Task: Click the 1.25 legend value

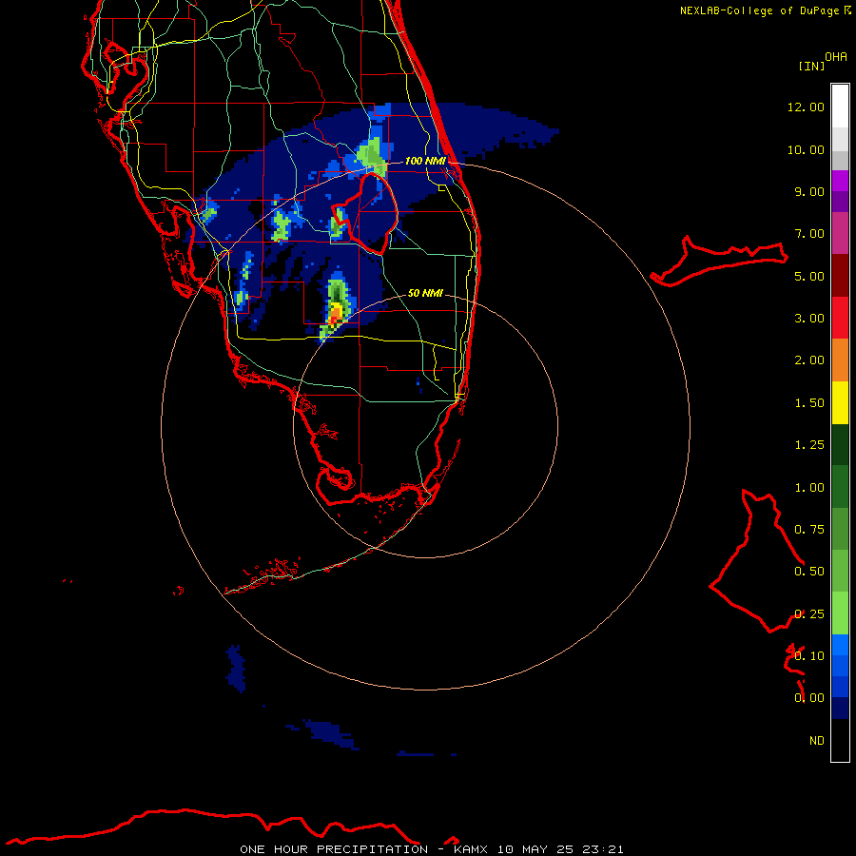Action: point(809,445)
